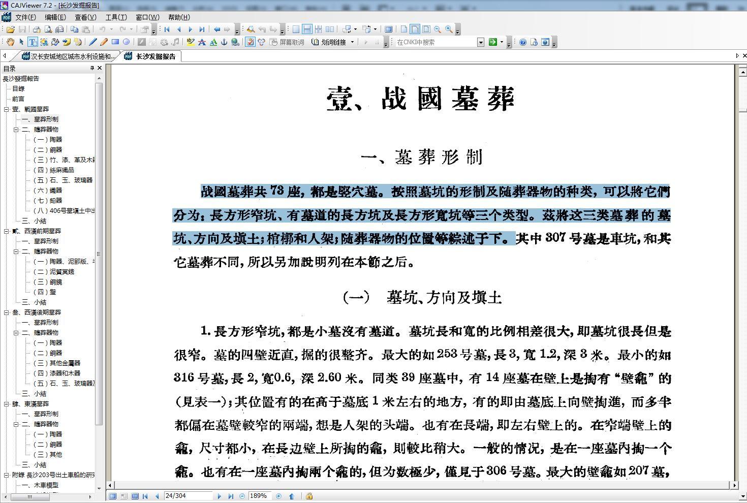Select the image snapshot tool
Viewport: 747px width, 503px height.
click(x=44, y=42)
